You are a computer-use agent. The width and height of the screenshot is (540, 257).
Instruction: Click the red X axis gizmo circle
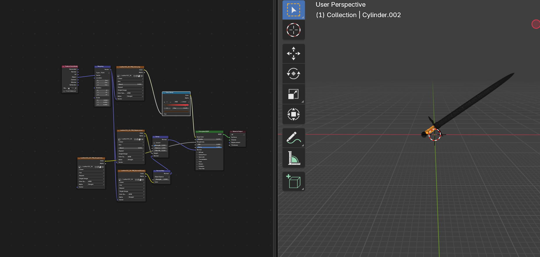(536, 24)
